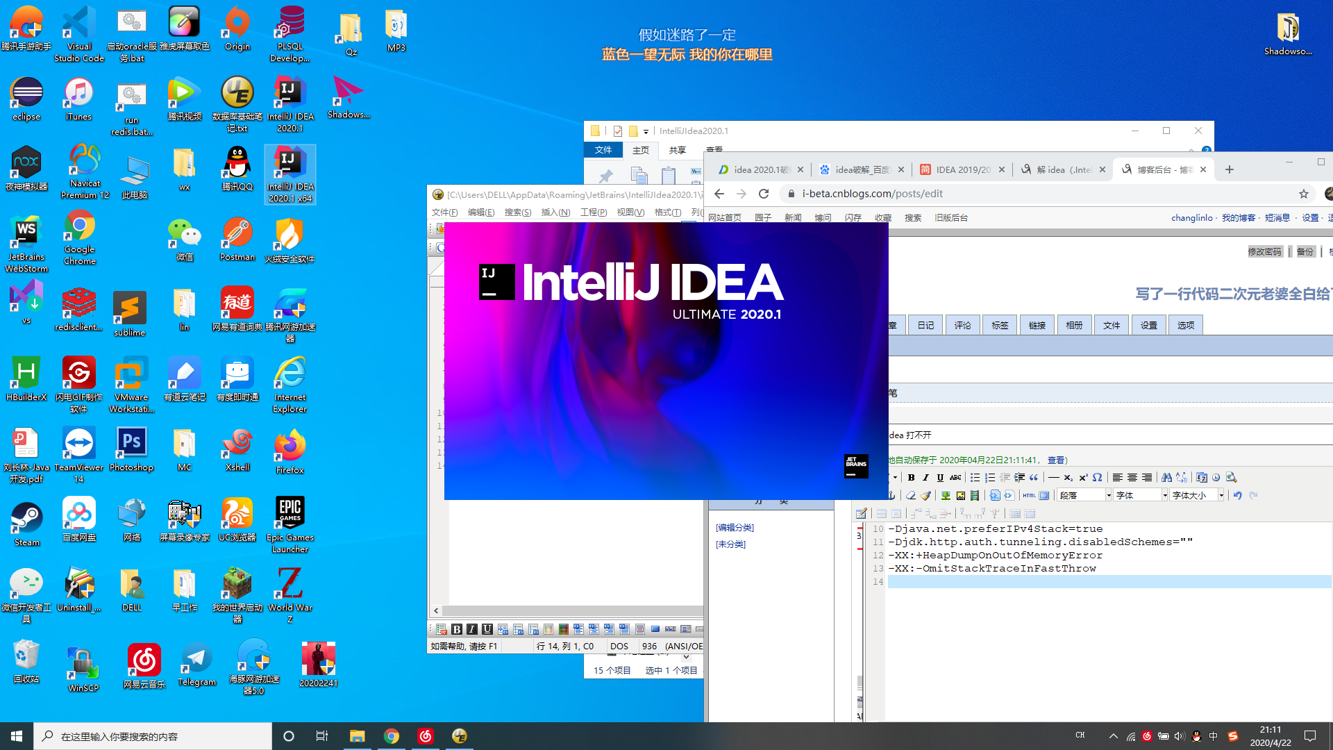Click the eraser remove-formatting icon
The height and width of the screenshot is (750, 1333).
911,495
